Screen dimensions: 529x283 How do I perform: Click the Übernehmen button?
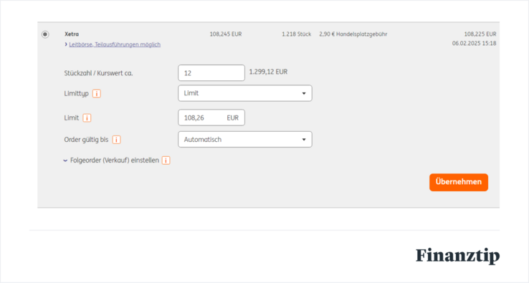pos(459,182)
